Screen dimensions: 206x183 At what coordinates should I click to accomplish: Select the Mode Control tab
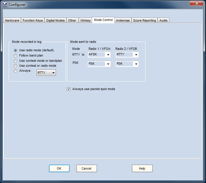click(103, 20)
